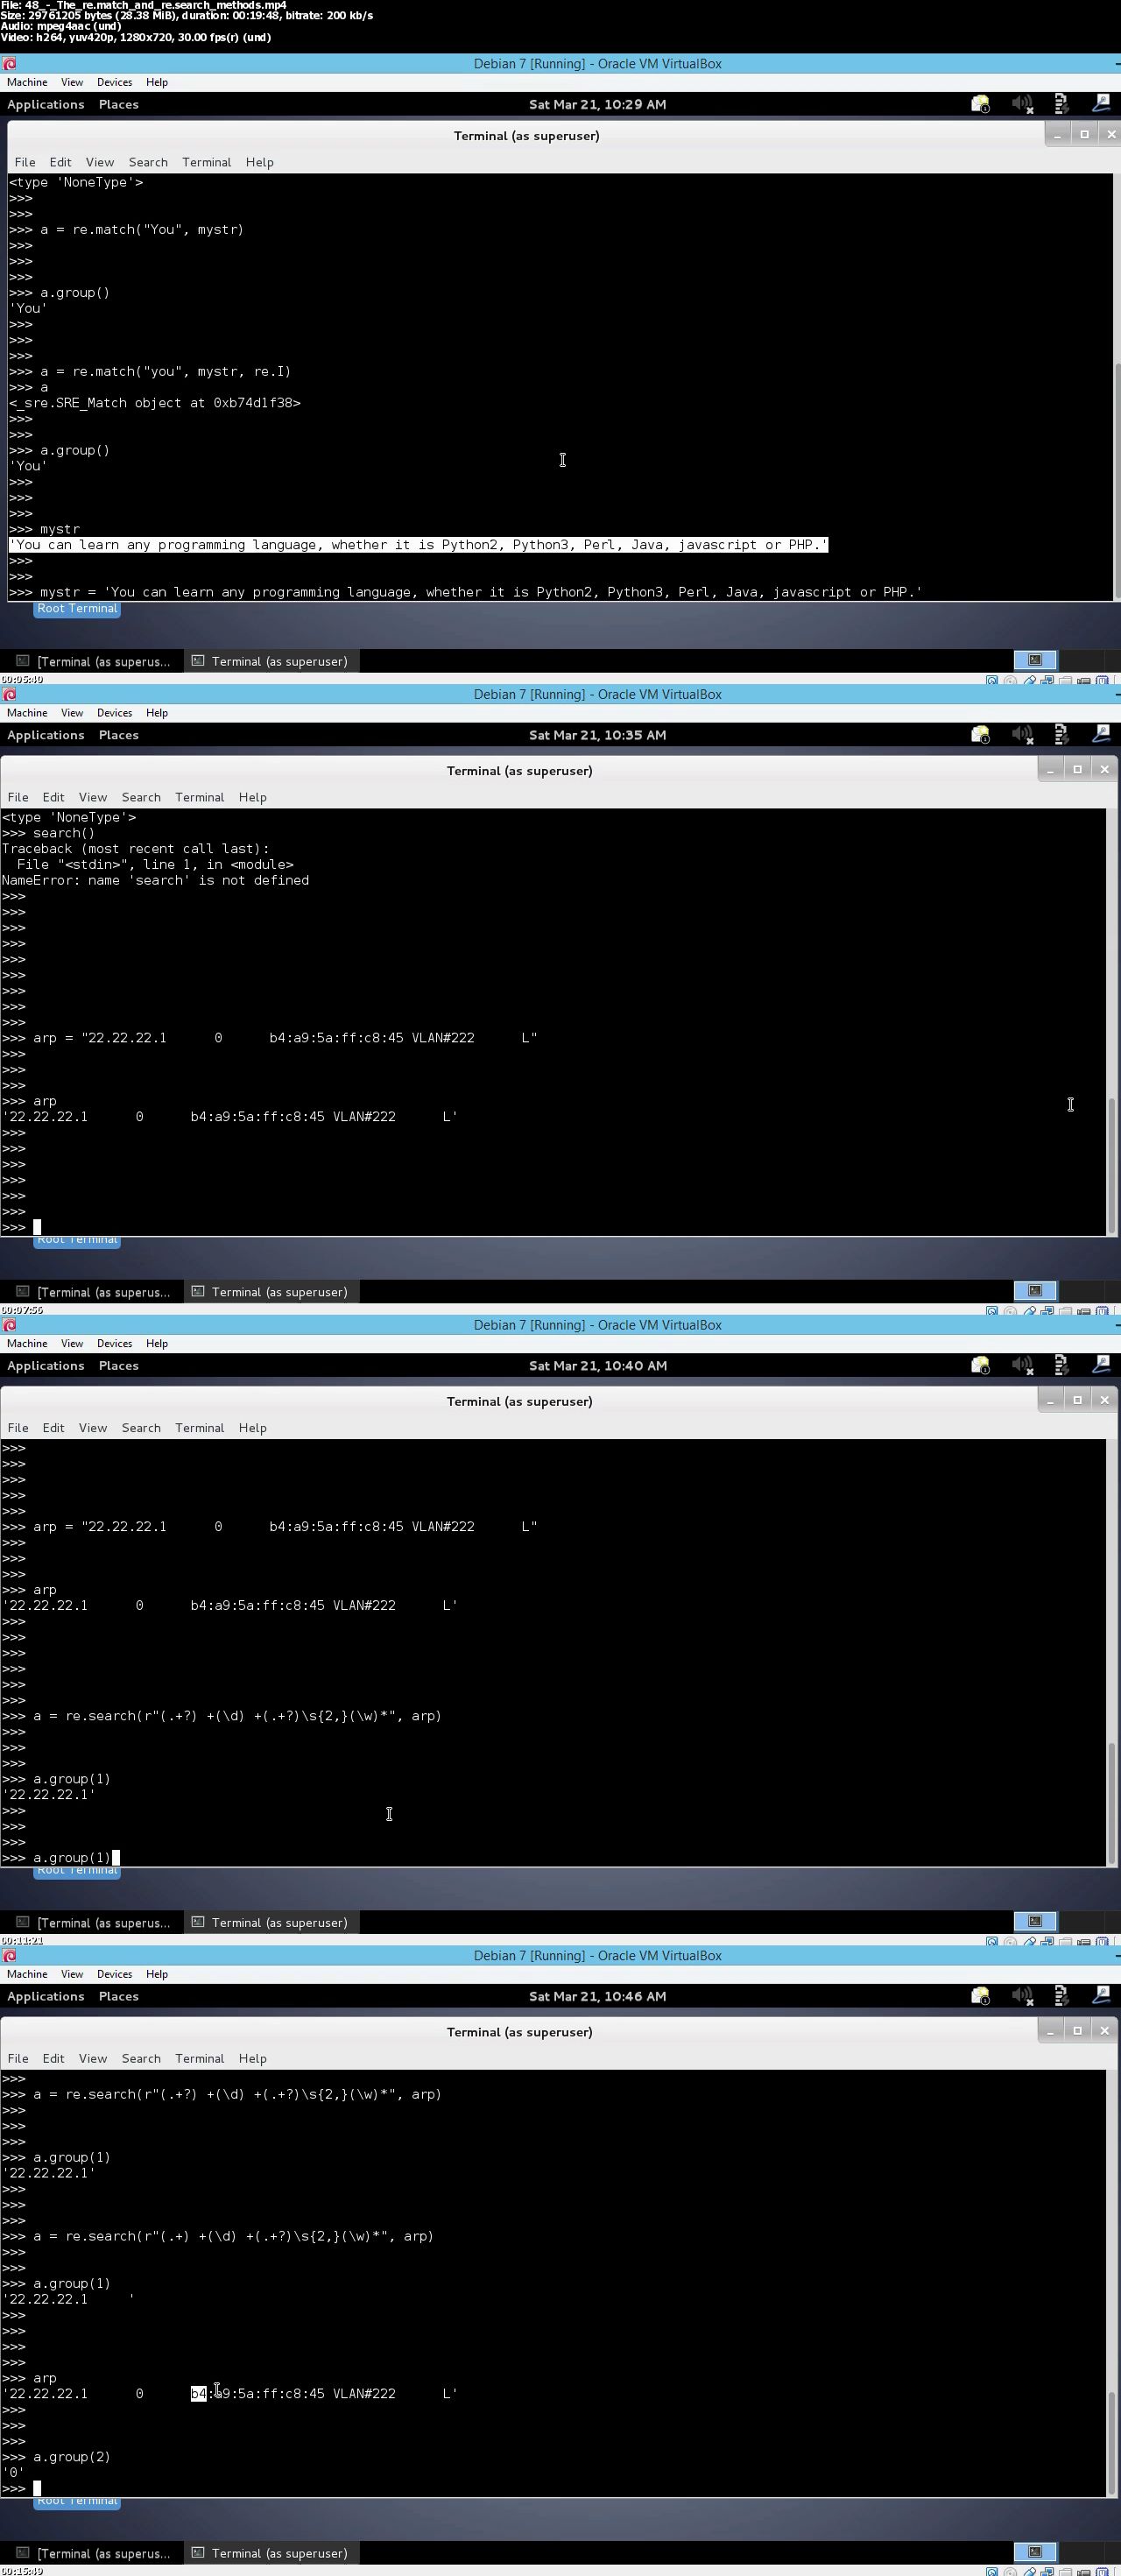Close the terminal window in 10:40 AM frame

(x=1104, y=1400)
